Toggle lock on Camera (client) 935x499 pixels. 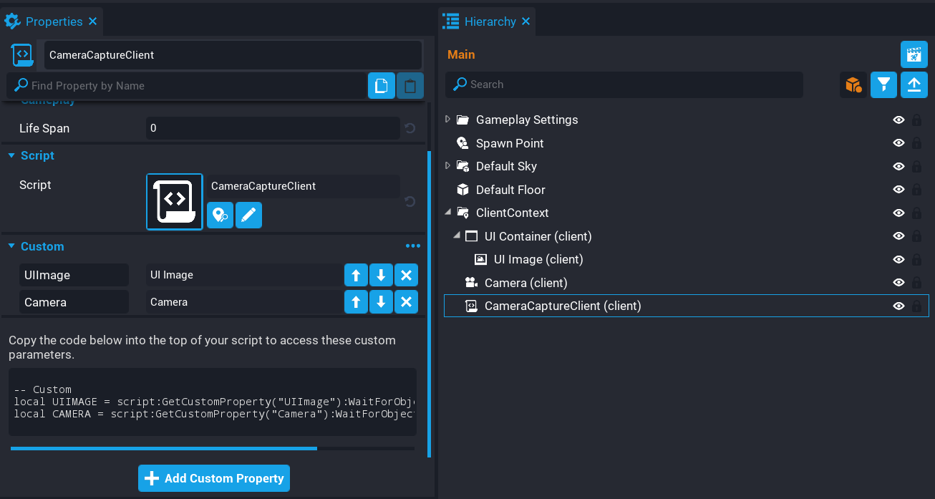coord(916,283)
